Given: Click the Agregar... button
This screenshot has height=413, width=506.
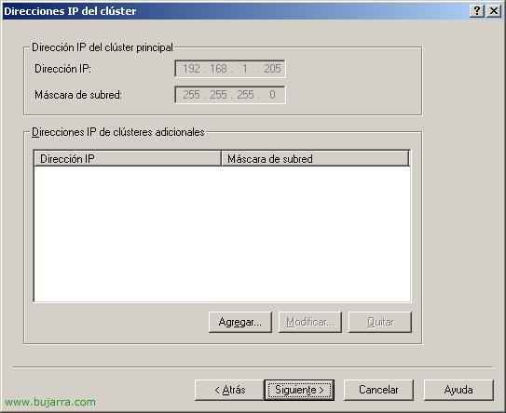Looking at the screenshot, I should (240, 322).
